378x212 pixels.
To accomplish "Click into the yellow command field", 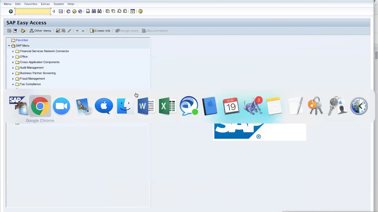I will pyautogui.click(x=33, y=11).
